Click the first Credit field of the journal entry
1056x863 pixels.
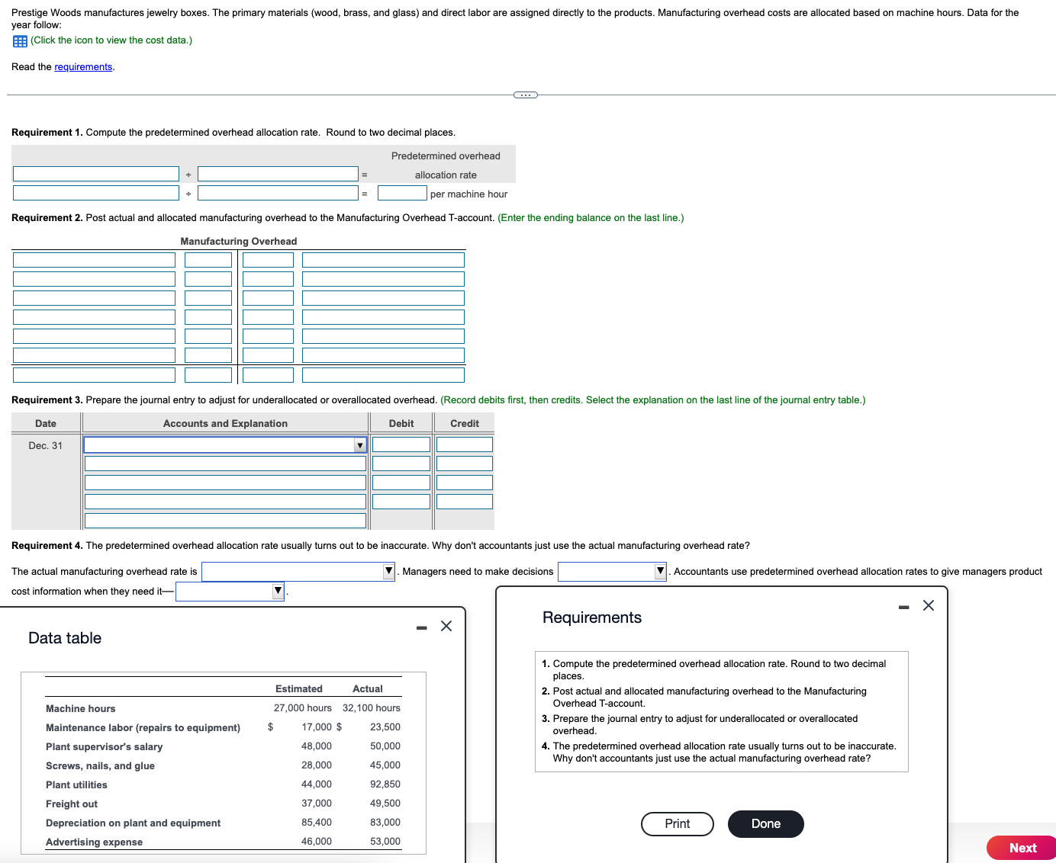[x=464, y=444]
